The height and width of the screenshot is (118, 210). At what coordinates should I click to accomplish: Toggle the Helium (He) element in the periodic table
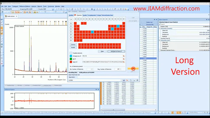coord(124,23)
